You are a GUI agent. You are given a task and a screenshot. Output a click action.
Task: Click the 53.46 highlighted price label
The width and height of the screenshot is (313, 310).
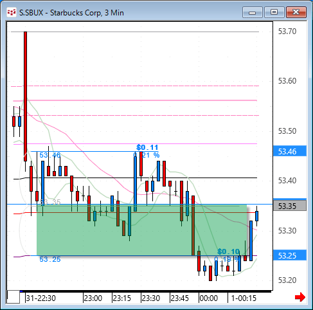(290, 151)
